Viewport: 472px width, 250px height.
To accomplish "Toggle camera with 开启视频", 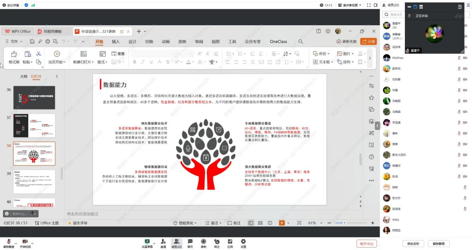I will (25, 242).
